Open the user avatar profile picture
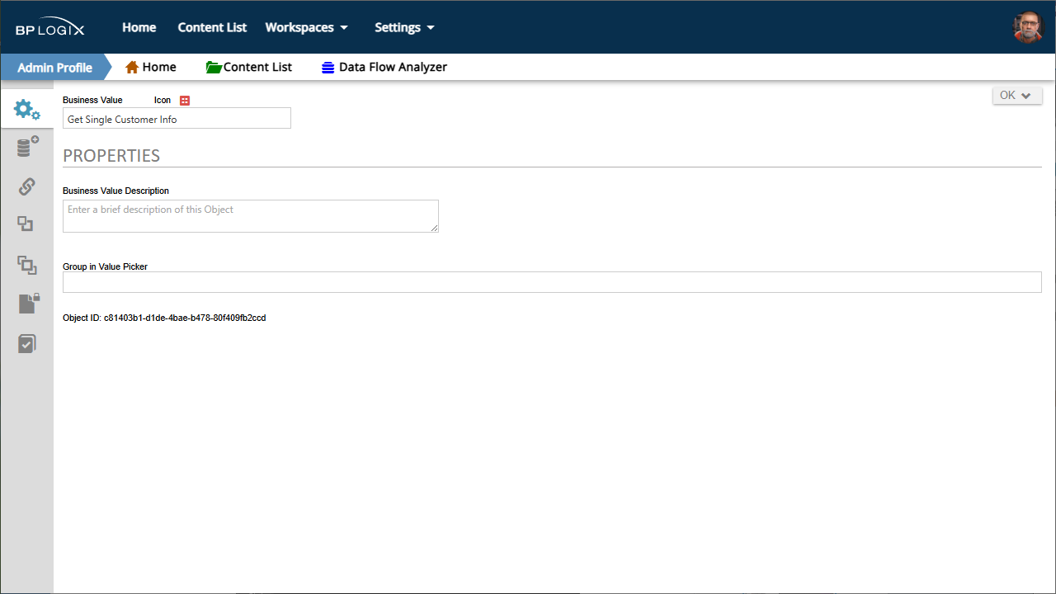The width and height of the screenshot is (1056, 594). coord(1028,27)
